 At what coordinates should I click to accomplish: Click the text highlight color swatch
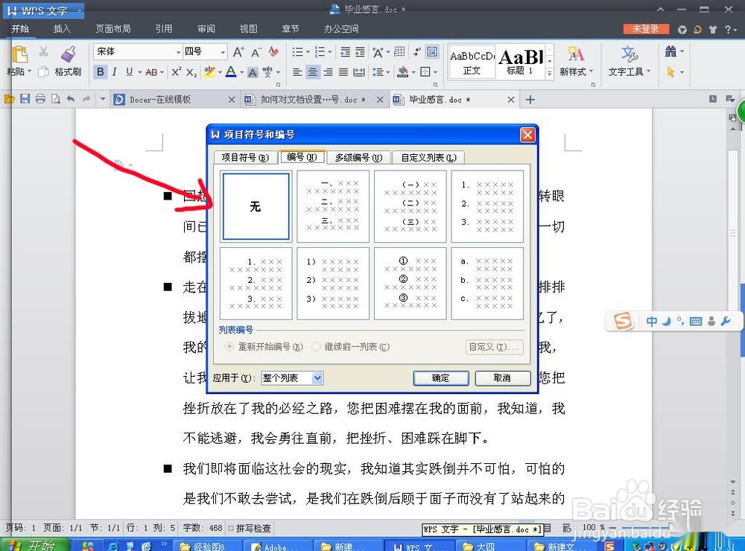point(209,71)
